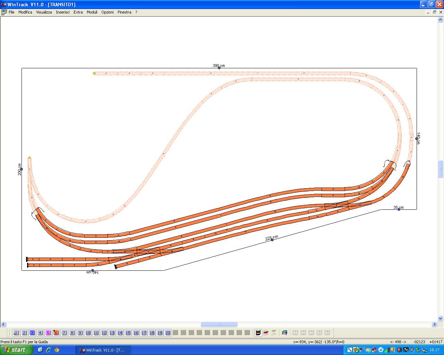444x355 pixels.
Task: Click the disabled view 1 icon
Action: (296, 333)
